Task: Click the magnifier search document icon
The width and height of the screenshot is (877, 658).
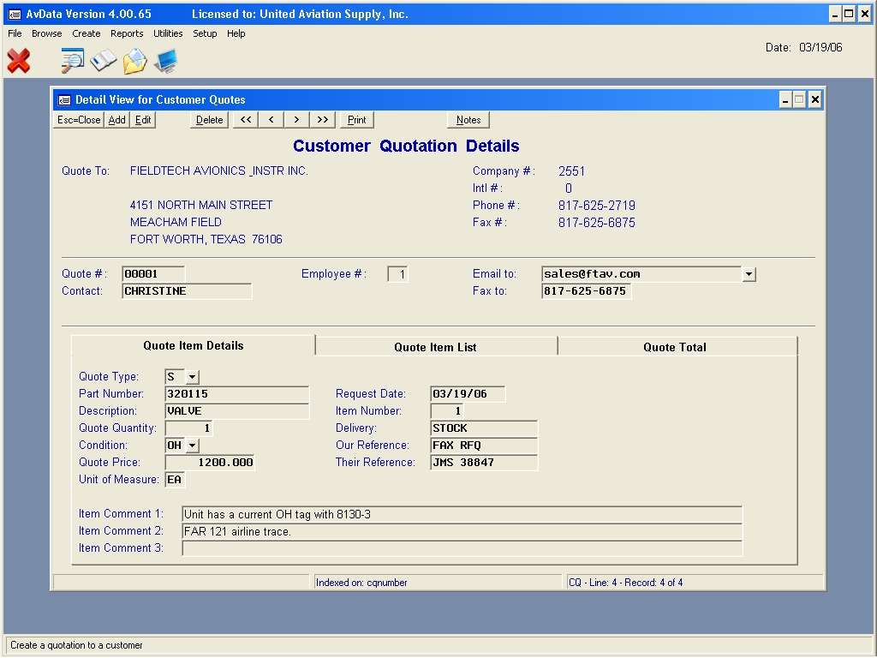Action: click(x=73, y=61)
